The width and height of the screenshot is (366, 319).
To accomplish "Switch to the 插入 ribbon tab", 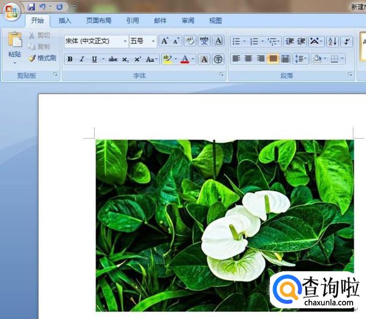I will [x=64, y=21].
